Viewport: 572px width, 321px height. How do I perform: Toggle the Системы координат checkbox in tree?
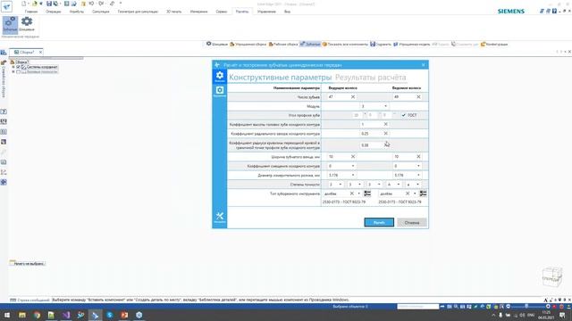coord(18,68)
